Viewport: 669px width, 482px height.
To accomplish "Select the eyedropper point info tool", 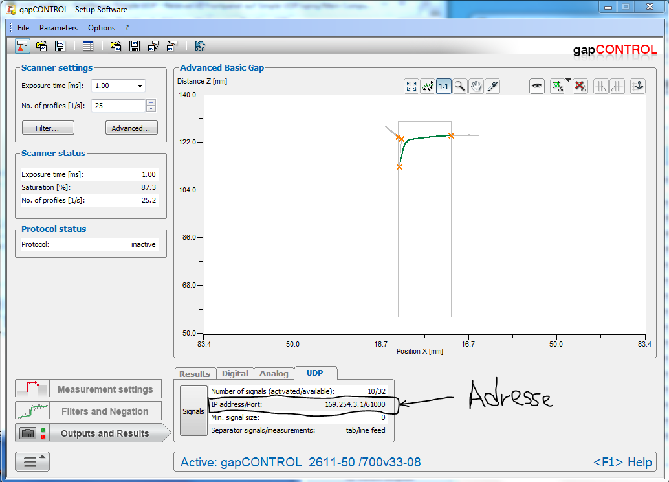I will (492, 86).
